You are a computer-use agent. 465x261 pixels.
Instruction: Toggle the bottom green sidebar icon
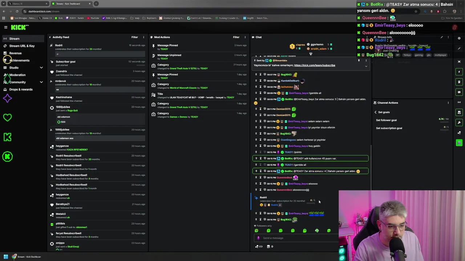(x=459, y=143)
